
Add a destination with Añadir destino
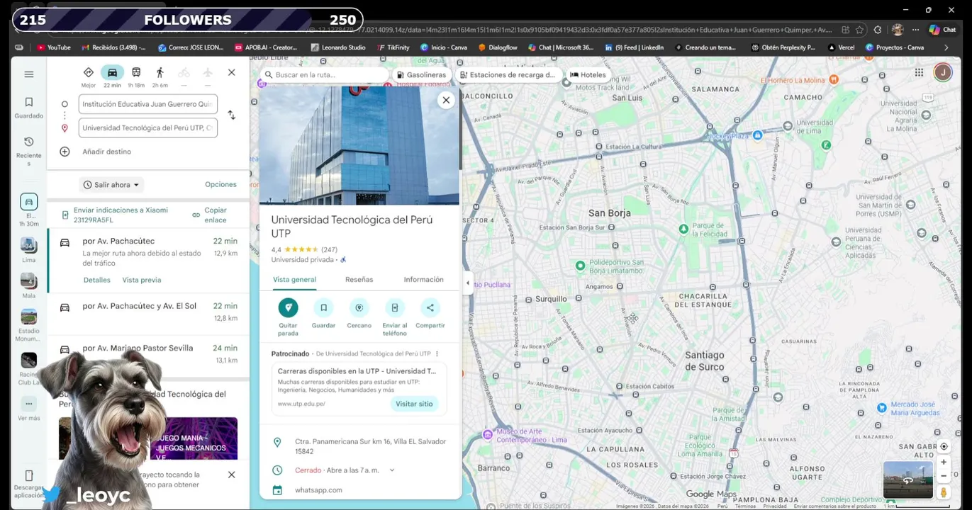tap(106, 152)
